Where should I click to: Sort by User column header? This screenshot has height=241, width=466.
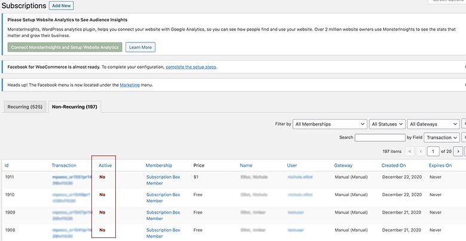click(x=292, y=166)
